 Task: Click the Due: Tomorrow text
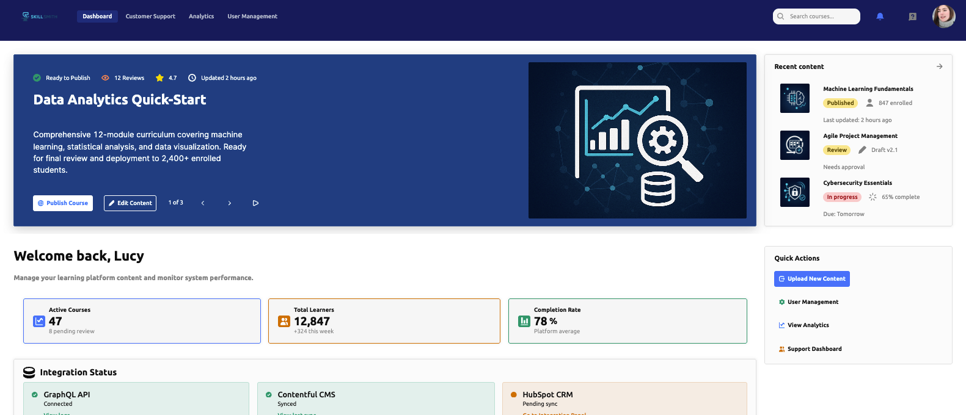(843, 214)
